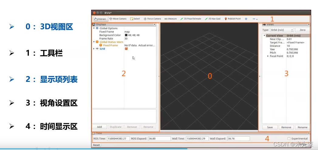Click Remove button in Views panel
Viewport: 318px width, 150px height.
[x=286, y=127]
